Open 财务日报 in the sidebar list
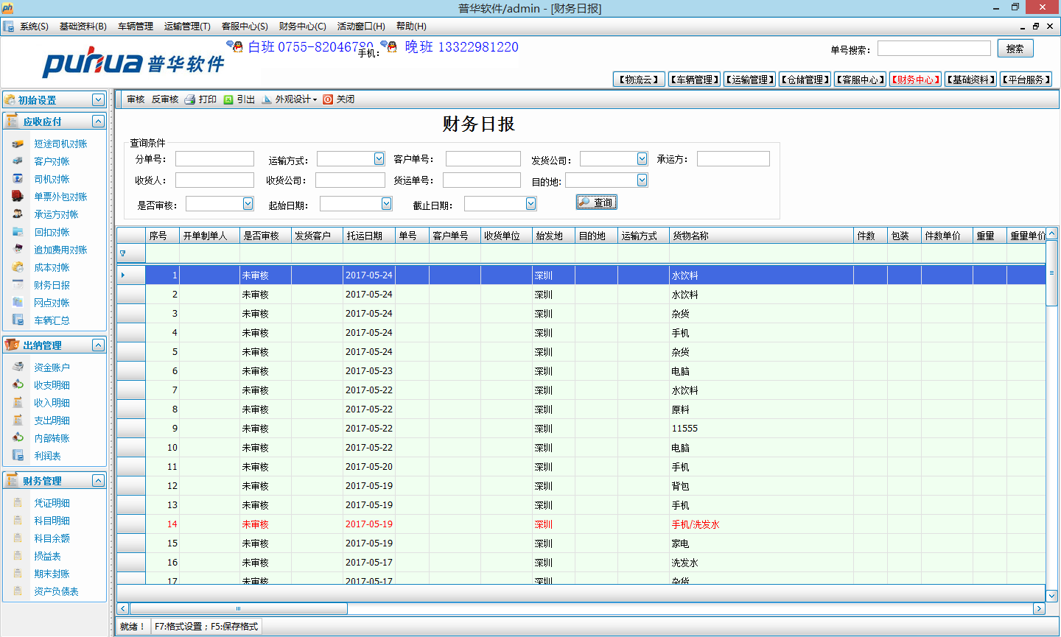The image size is (1061, 637). point(52,285)
